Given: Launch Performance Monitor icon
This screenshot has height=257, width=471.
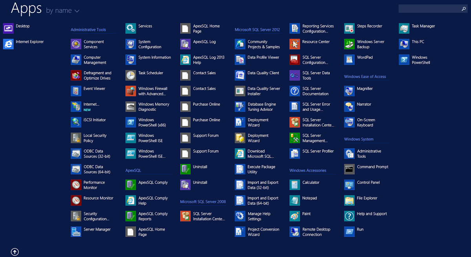Looking at the screenshot, I should coord(76,185).
